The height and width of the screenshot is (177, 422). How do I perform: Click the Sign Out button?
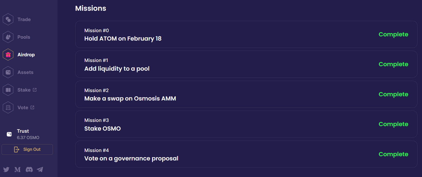pyautogui.click(x=27, y=149)
